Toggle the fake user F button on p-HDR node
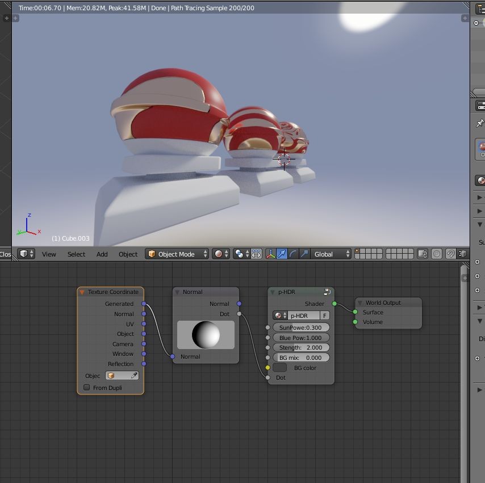This screenshot has height=483, width=485. (x=324, y=316)
